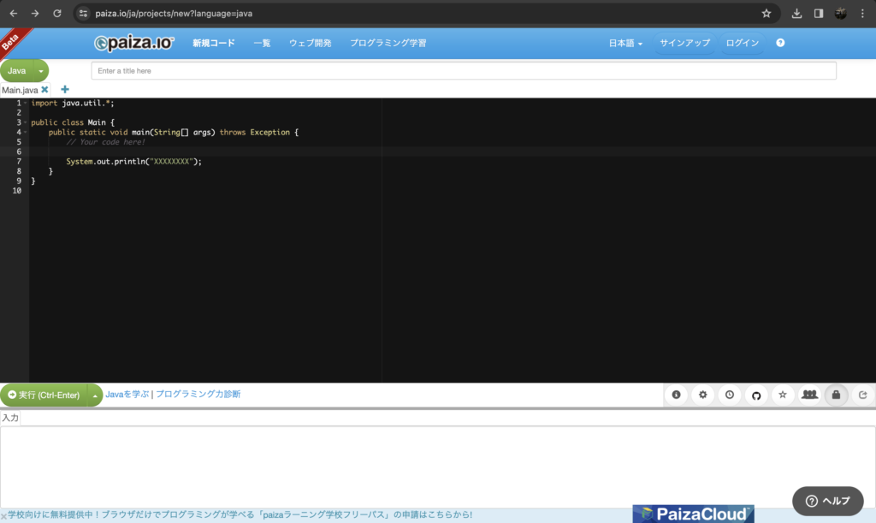The width and height of the screenshot is (876, 523).
Task: Close the Main.java tab
Action: (44, 89)
